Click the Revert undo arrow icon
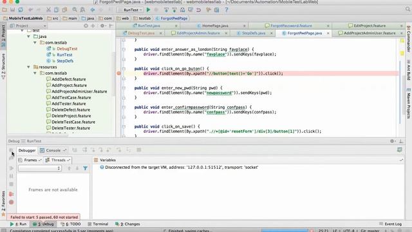 click(199, 10)
